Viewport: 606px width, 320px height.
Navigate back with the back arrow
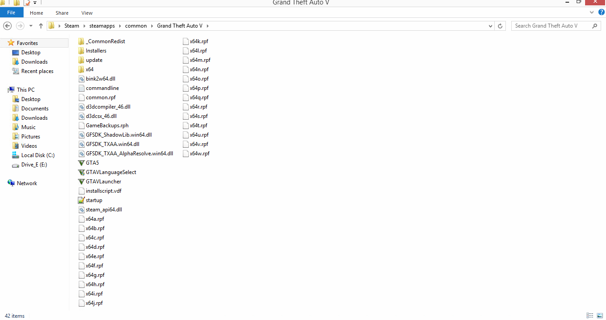7,26
